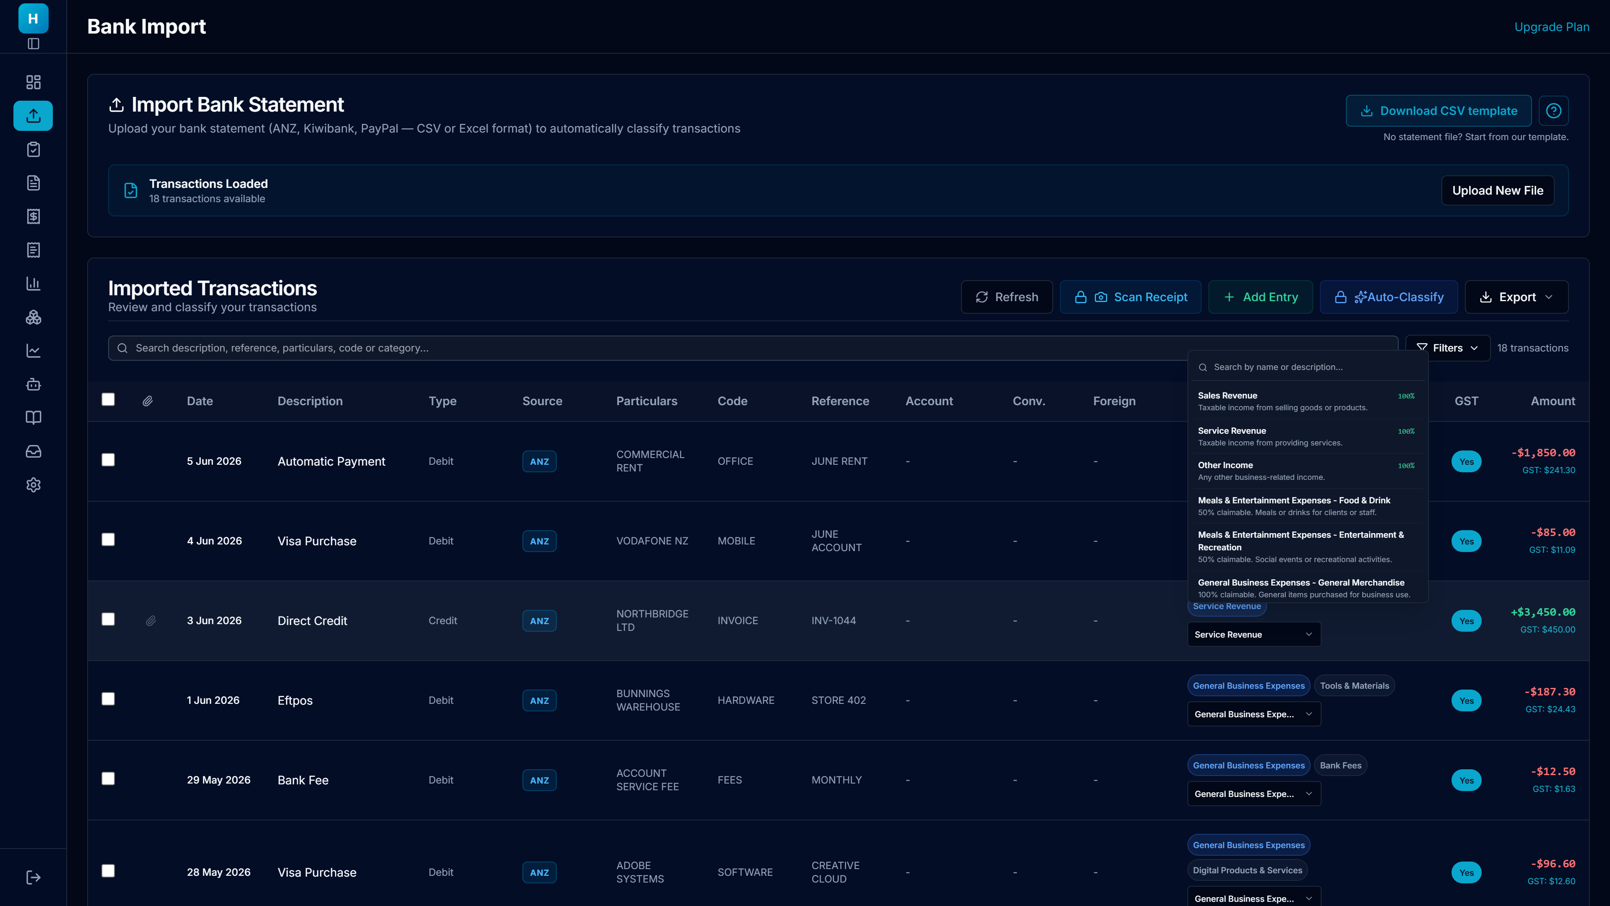The image size is (1610, 906).
Task: Open the Service Revenue category dropdown
Action: 1254,635
